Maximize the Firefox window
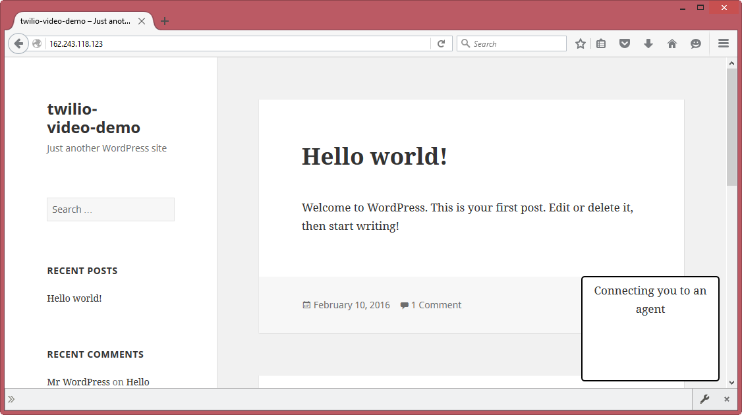The width and height of the screenshot is (742, 415). pos(701,7)
